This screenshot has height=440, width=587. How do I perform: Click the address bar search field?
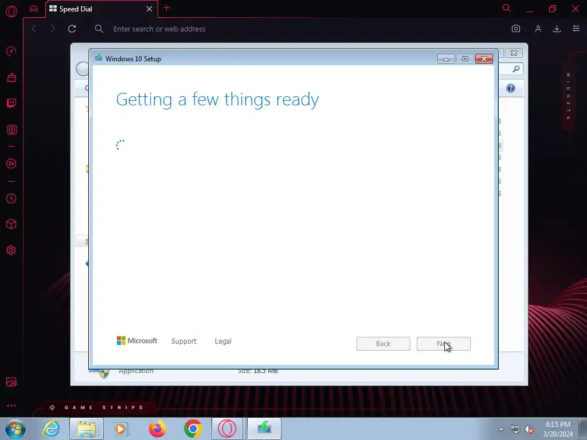click(299, 29)
